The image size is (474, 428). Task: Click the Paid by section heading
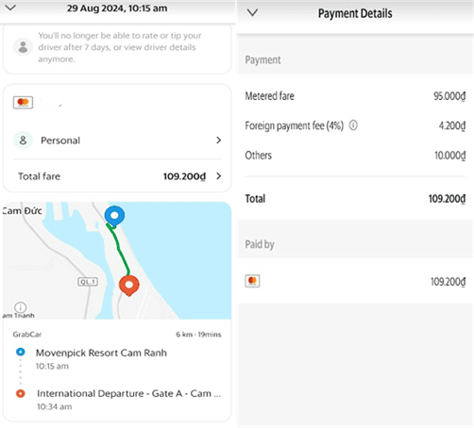(260, 244)
